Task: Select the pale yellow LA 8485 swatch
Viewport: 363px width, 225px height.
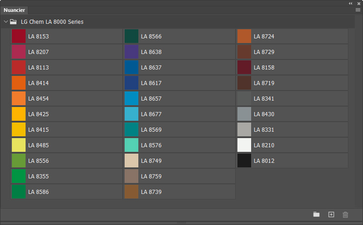Action: (x=19, y=145)
